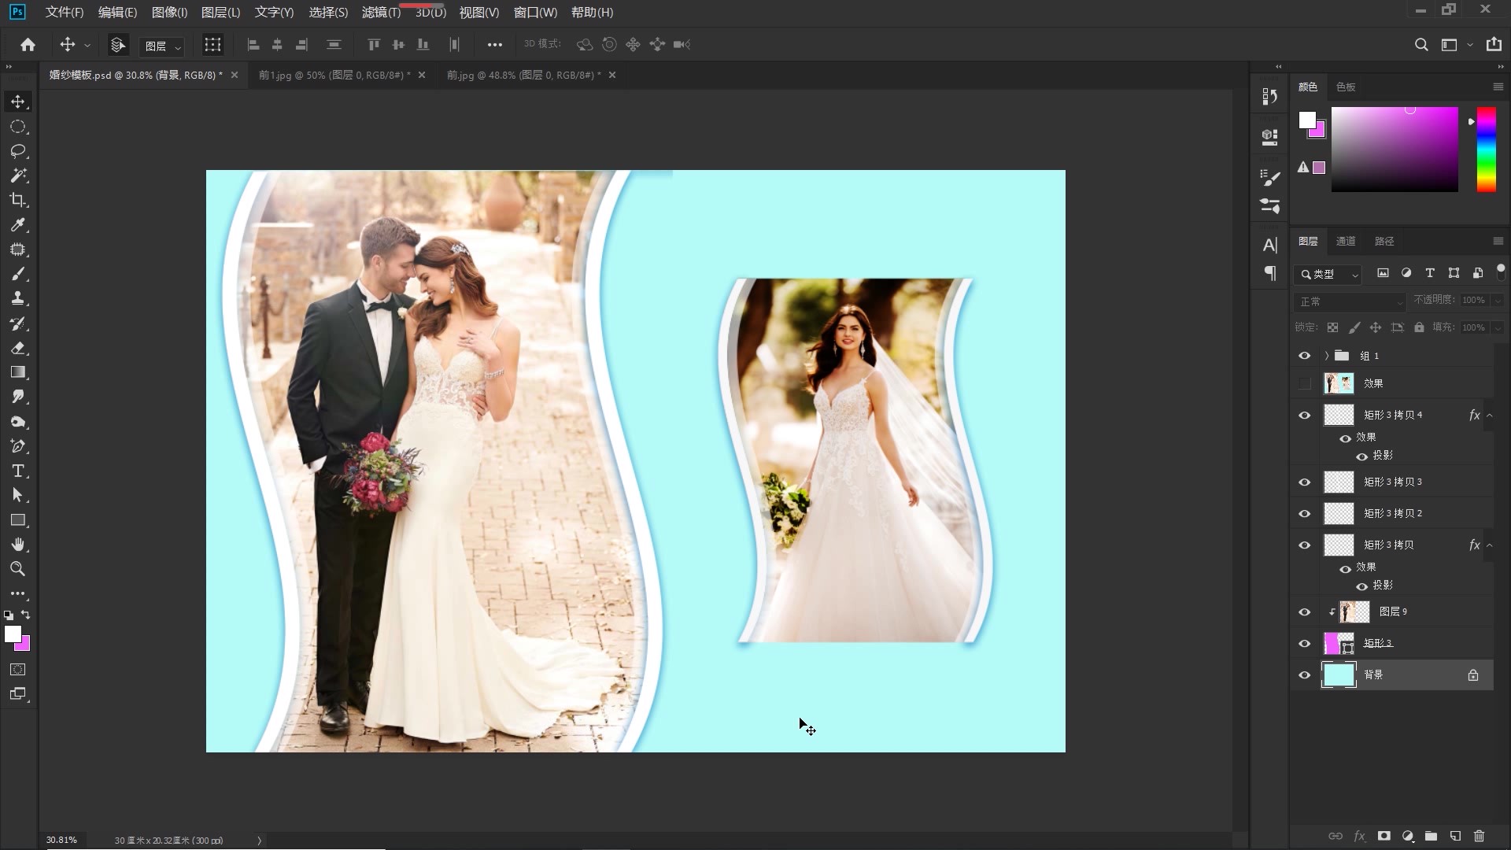Open the layer filter 类型 dropdown
Screen dimensions: 1511x850
1328,275
